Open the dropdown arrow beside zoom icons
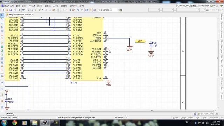Image resolution: width=224 pixels, height=126 pixels. point(42,10)
